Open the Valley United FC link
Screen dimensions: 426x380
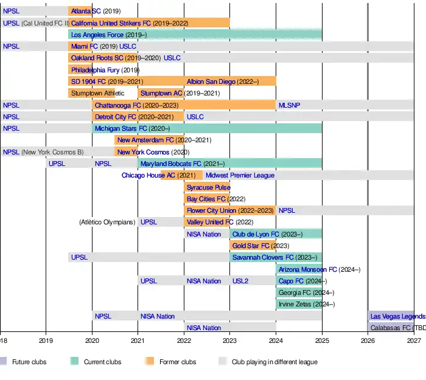pyautogui.click(x=210, y=223)
